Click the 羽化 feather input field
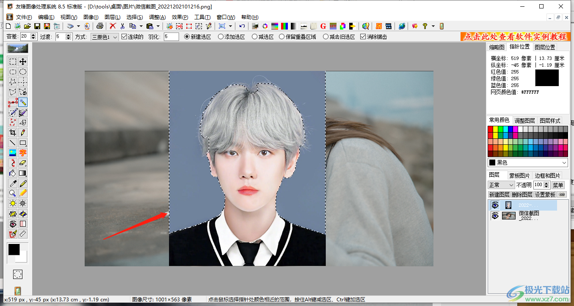The image size is (574, 306). click(x=171, y=37)
